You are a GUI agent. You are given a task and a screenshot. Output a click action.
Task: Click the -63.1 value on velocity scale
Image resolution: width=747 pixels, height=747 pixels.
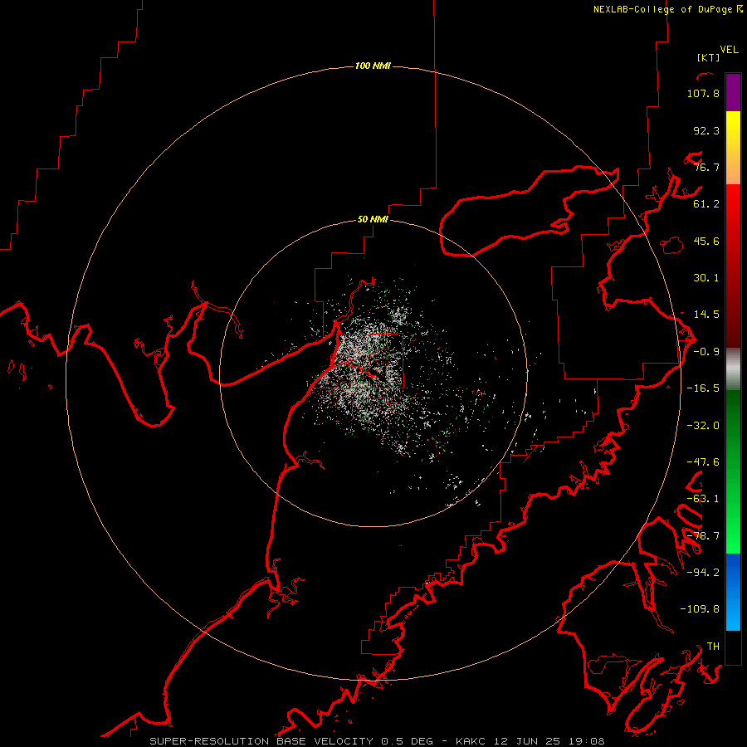[703, 499]
